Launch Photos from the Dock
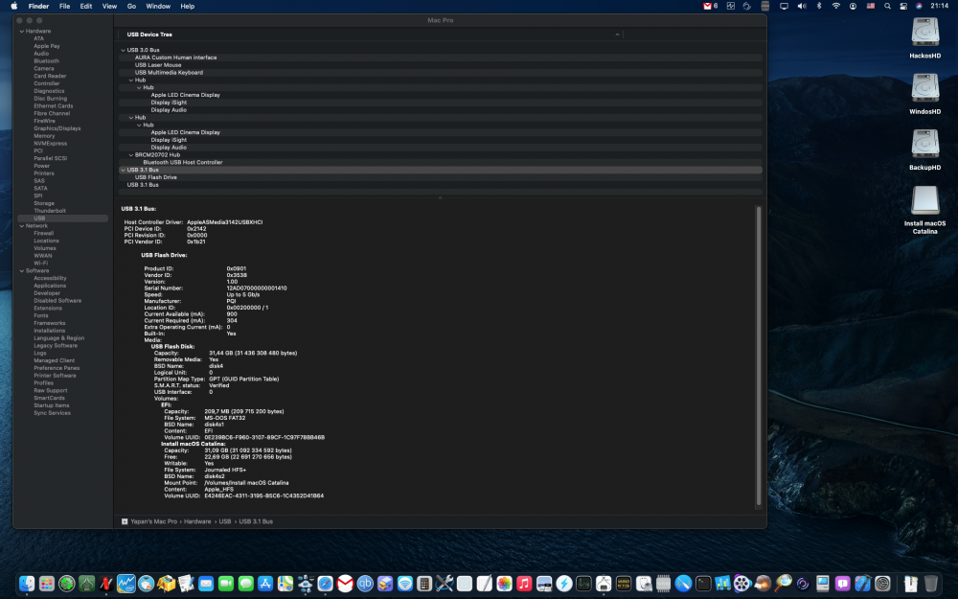Image resolution: width=958 pixels, height=599 pixels. click(504, 584)
